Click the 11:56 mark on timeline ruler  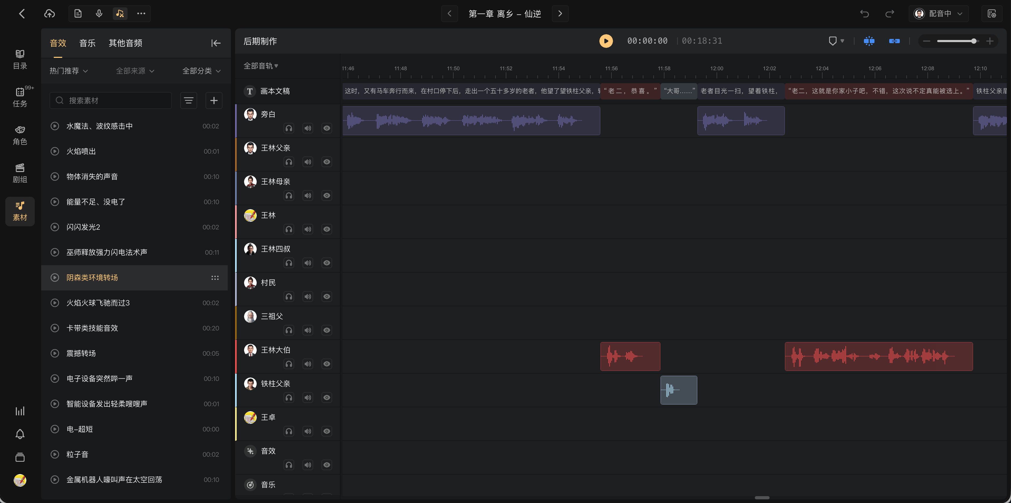[x=611, y=69]
